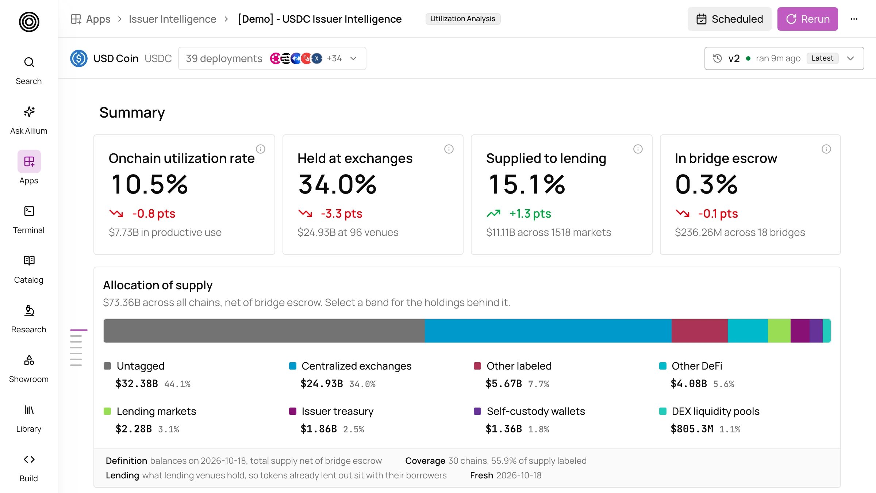The width and height of the screenshot is (876, 493).
Task: Select the gray Untagged band in the bar
Action: (264, 331)
